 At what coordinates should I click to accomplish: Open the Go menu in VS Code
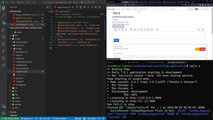pyautogui.click(x=34, y=2)
